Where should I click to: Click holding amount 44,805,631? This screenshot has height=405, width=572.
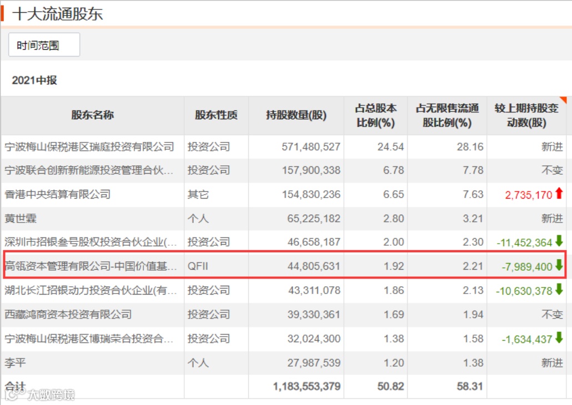[314, 266]
